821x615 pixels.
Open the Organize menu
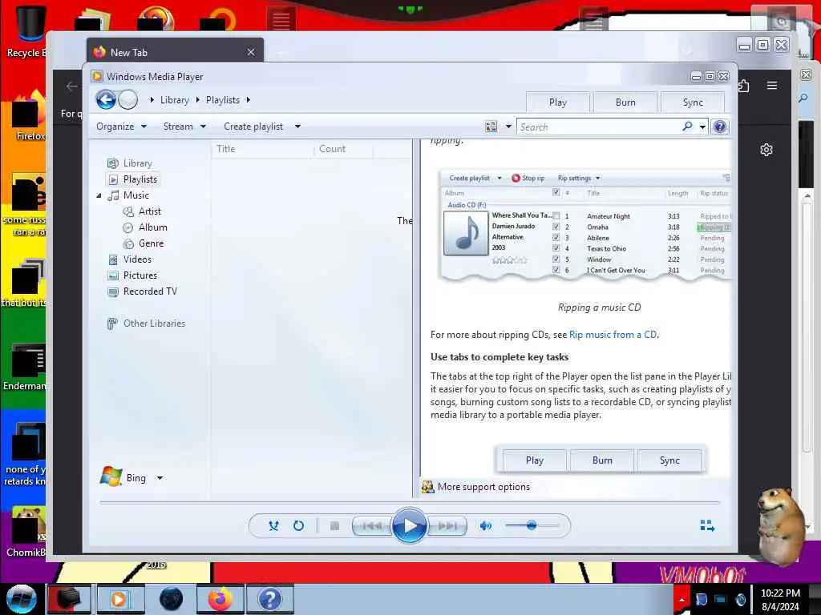(121, 126)
